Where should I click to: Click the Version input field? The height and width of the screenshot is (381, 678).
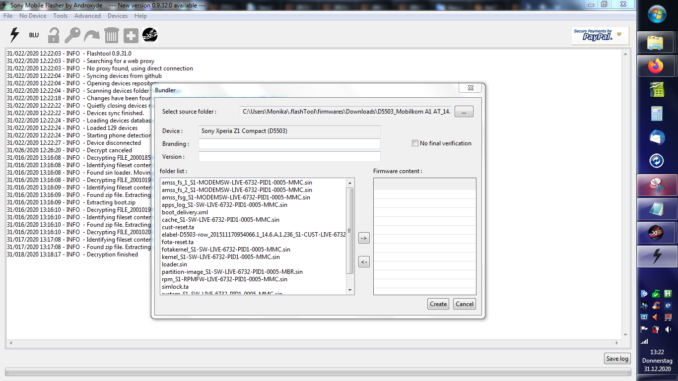[x=289, y=157]
